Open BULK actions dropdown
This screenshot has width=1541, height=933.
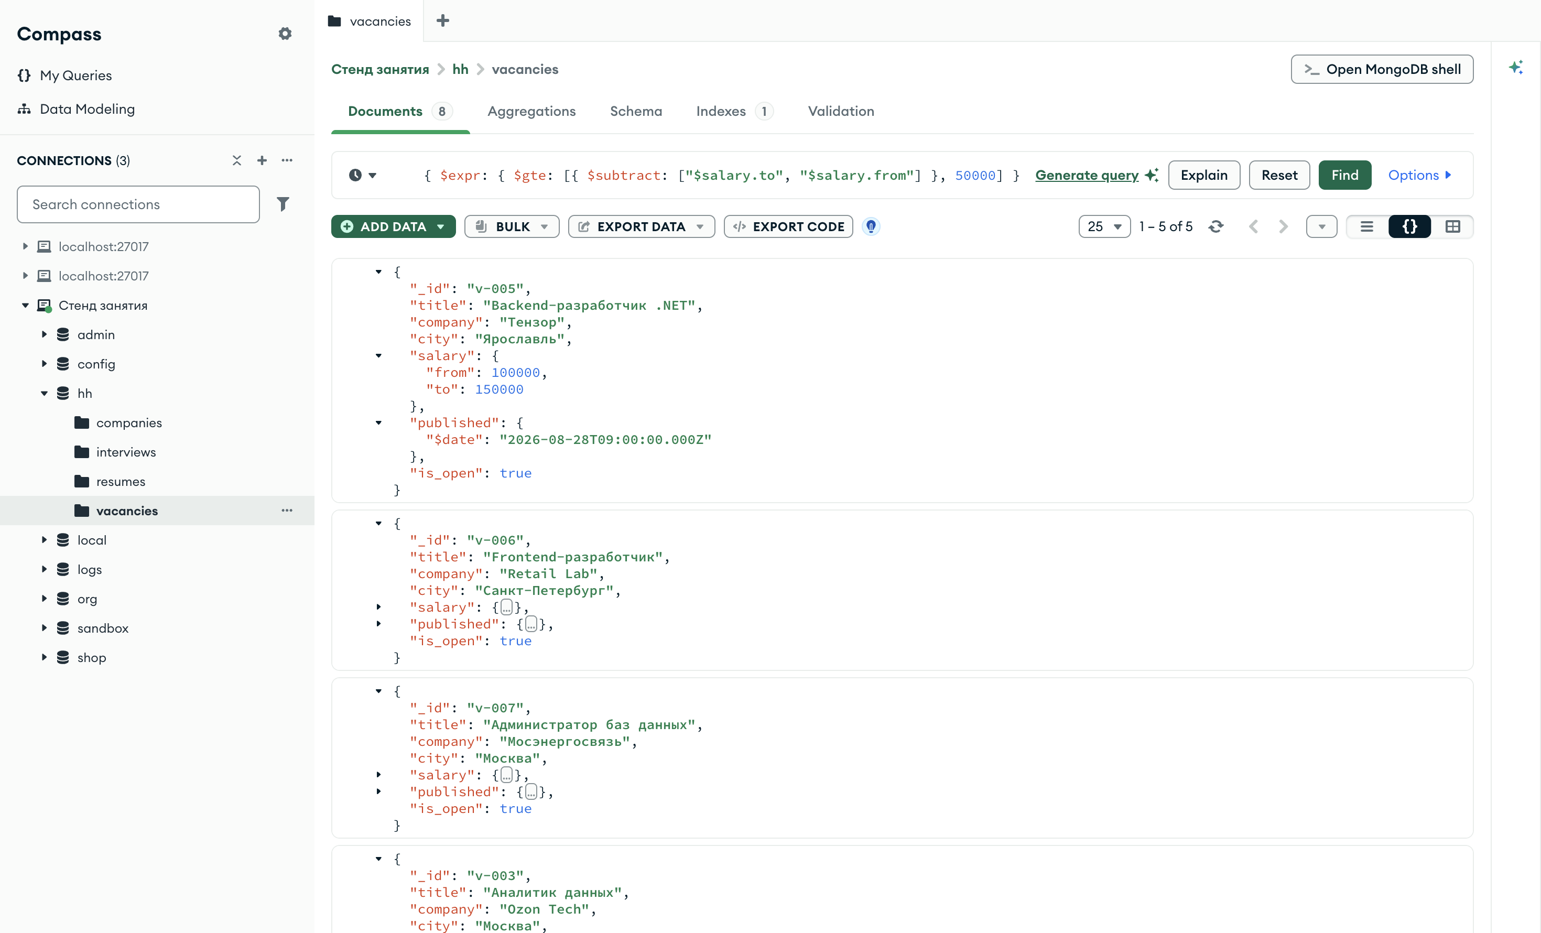pos(512,226)
